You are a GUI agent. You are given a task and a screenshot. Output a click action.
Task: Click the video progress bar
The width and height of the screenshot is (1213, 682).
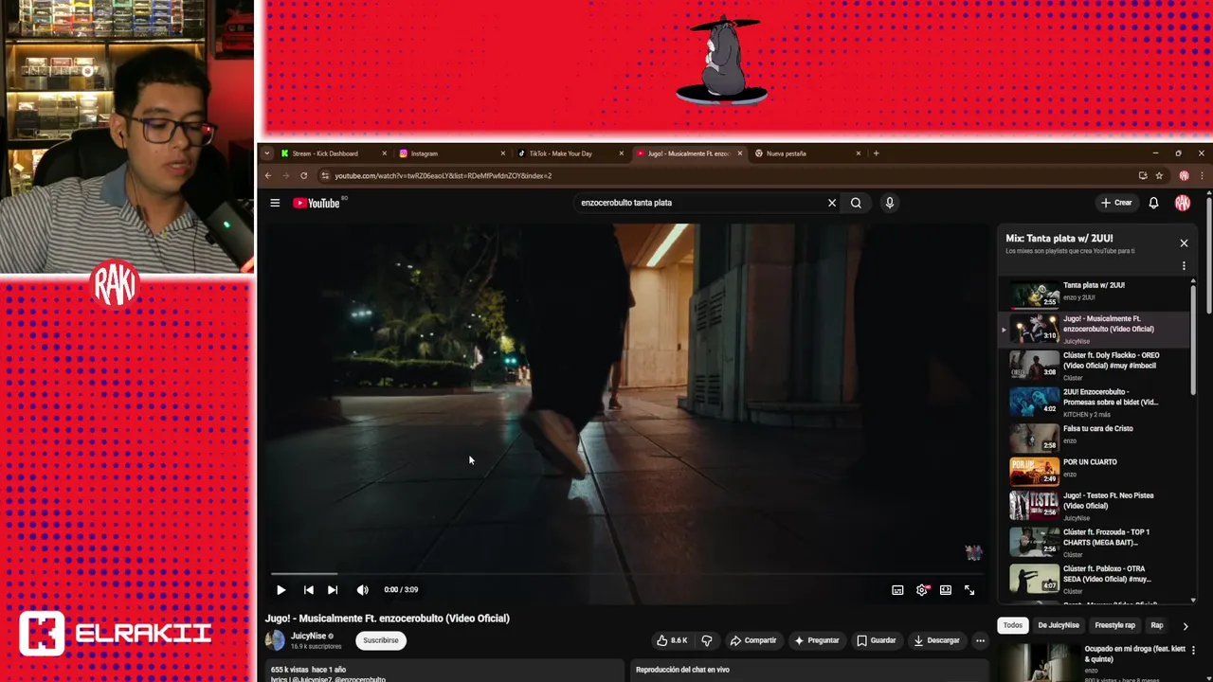tap(627, 573)
